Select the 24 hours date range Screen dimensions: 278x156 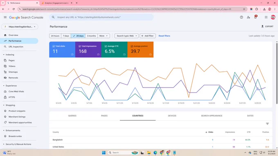point(55,36)
